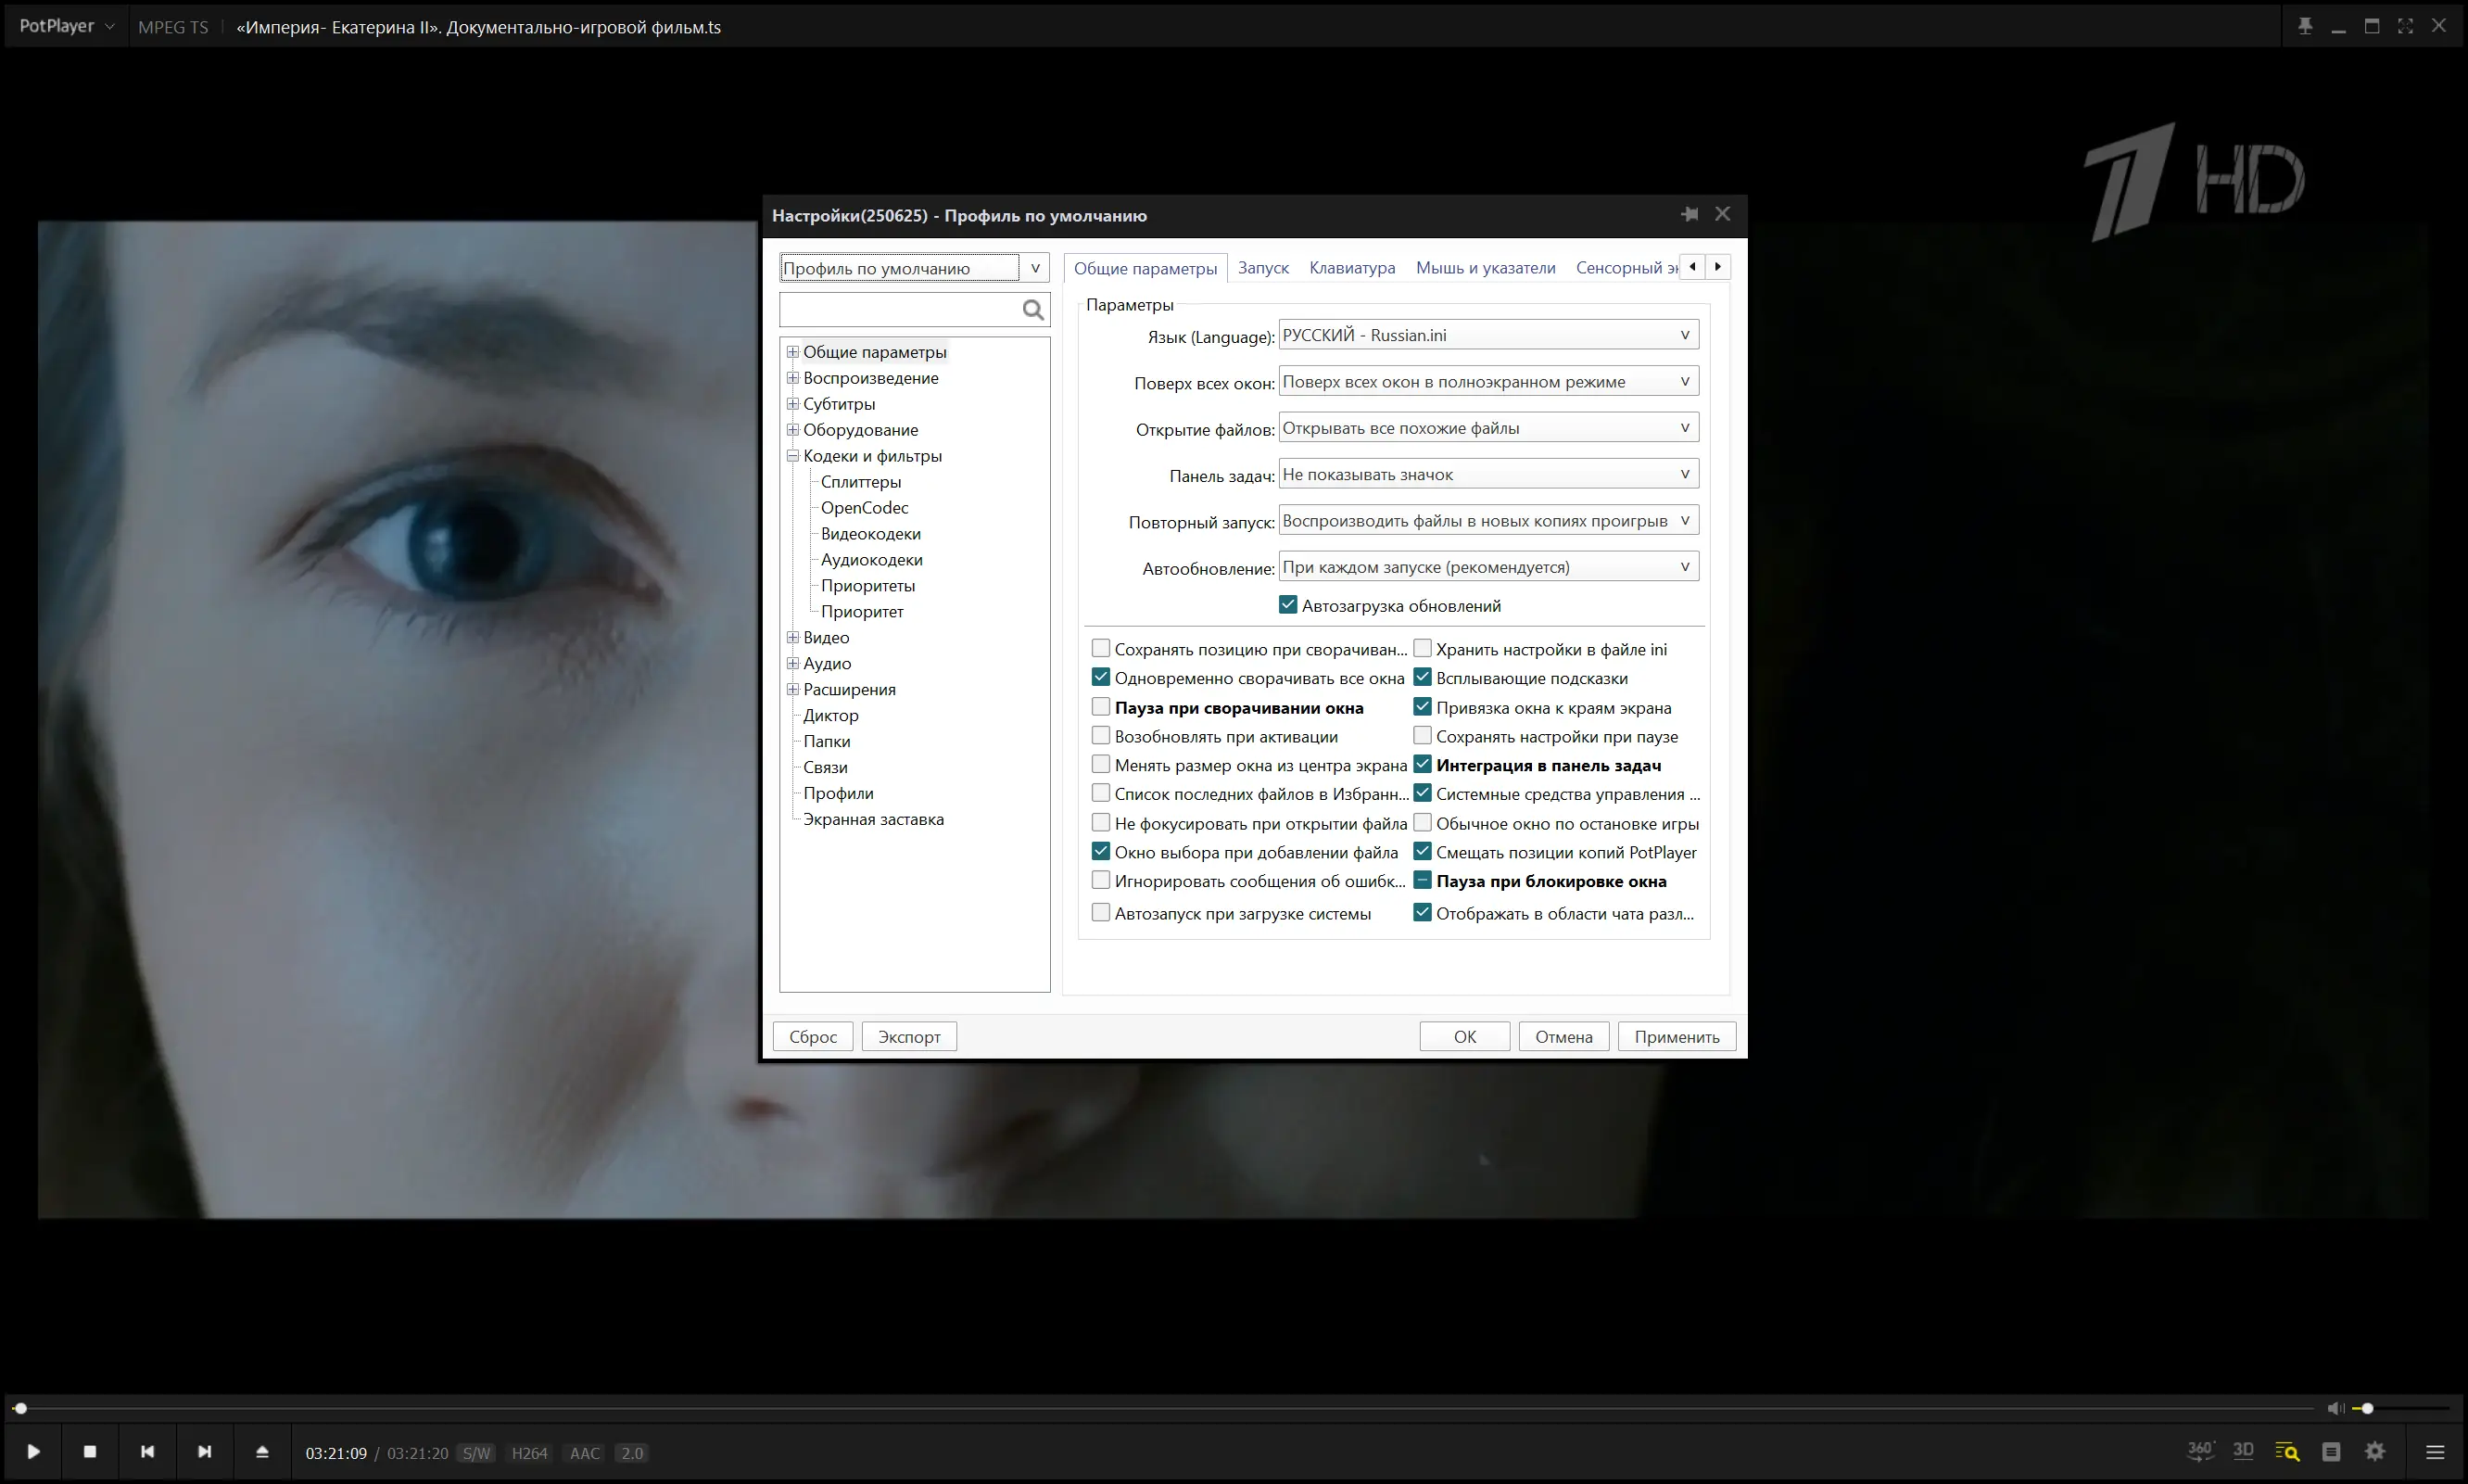
Task: Switch to the 'Клавиатура' tab
Action: pyautogui.click(x=1351, y=268)
